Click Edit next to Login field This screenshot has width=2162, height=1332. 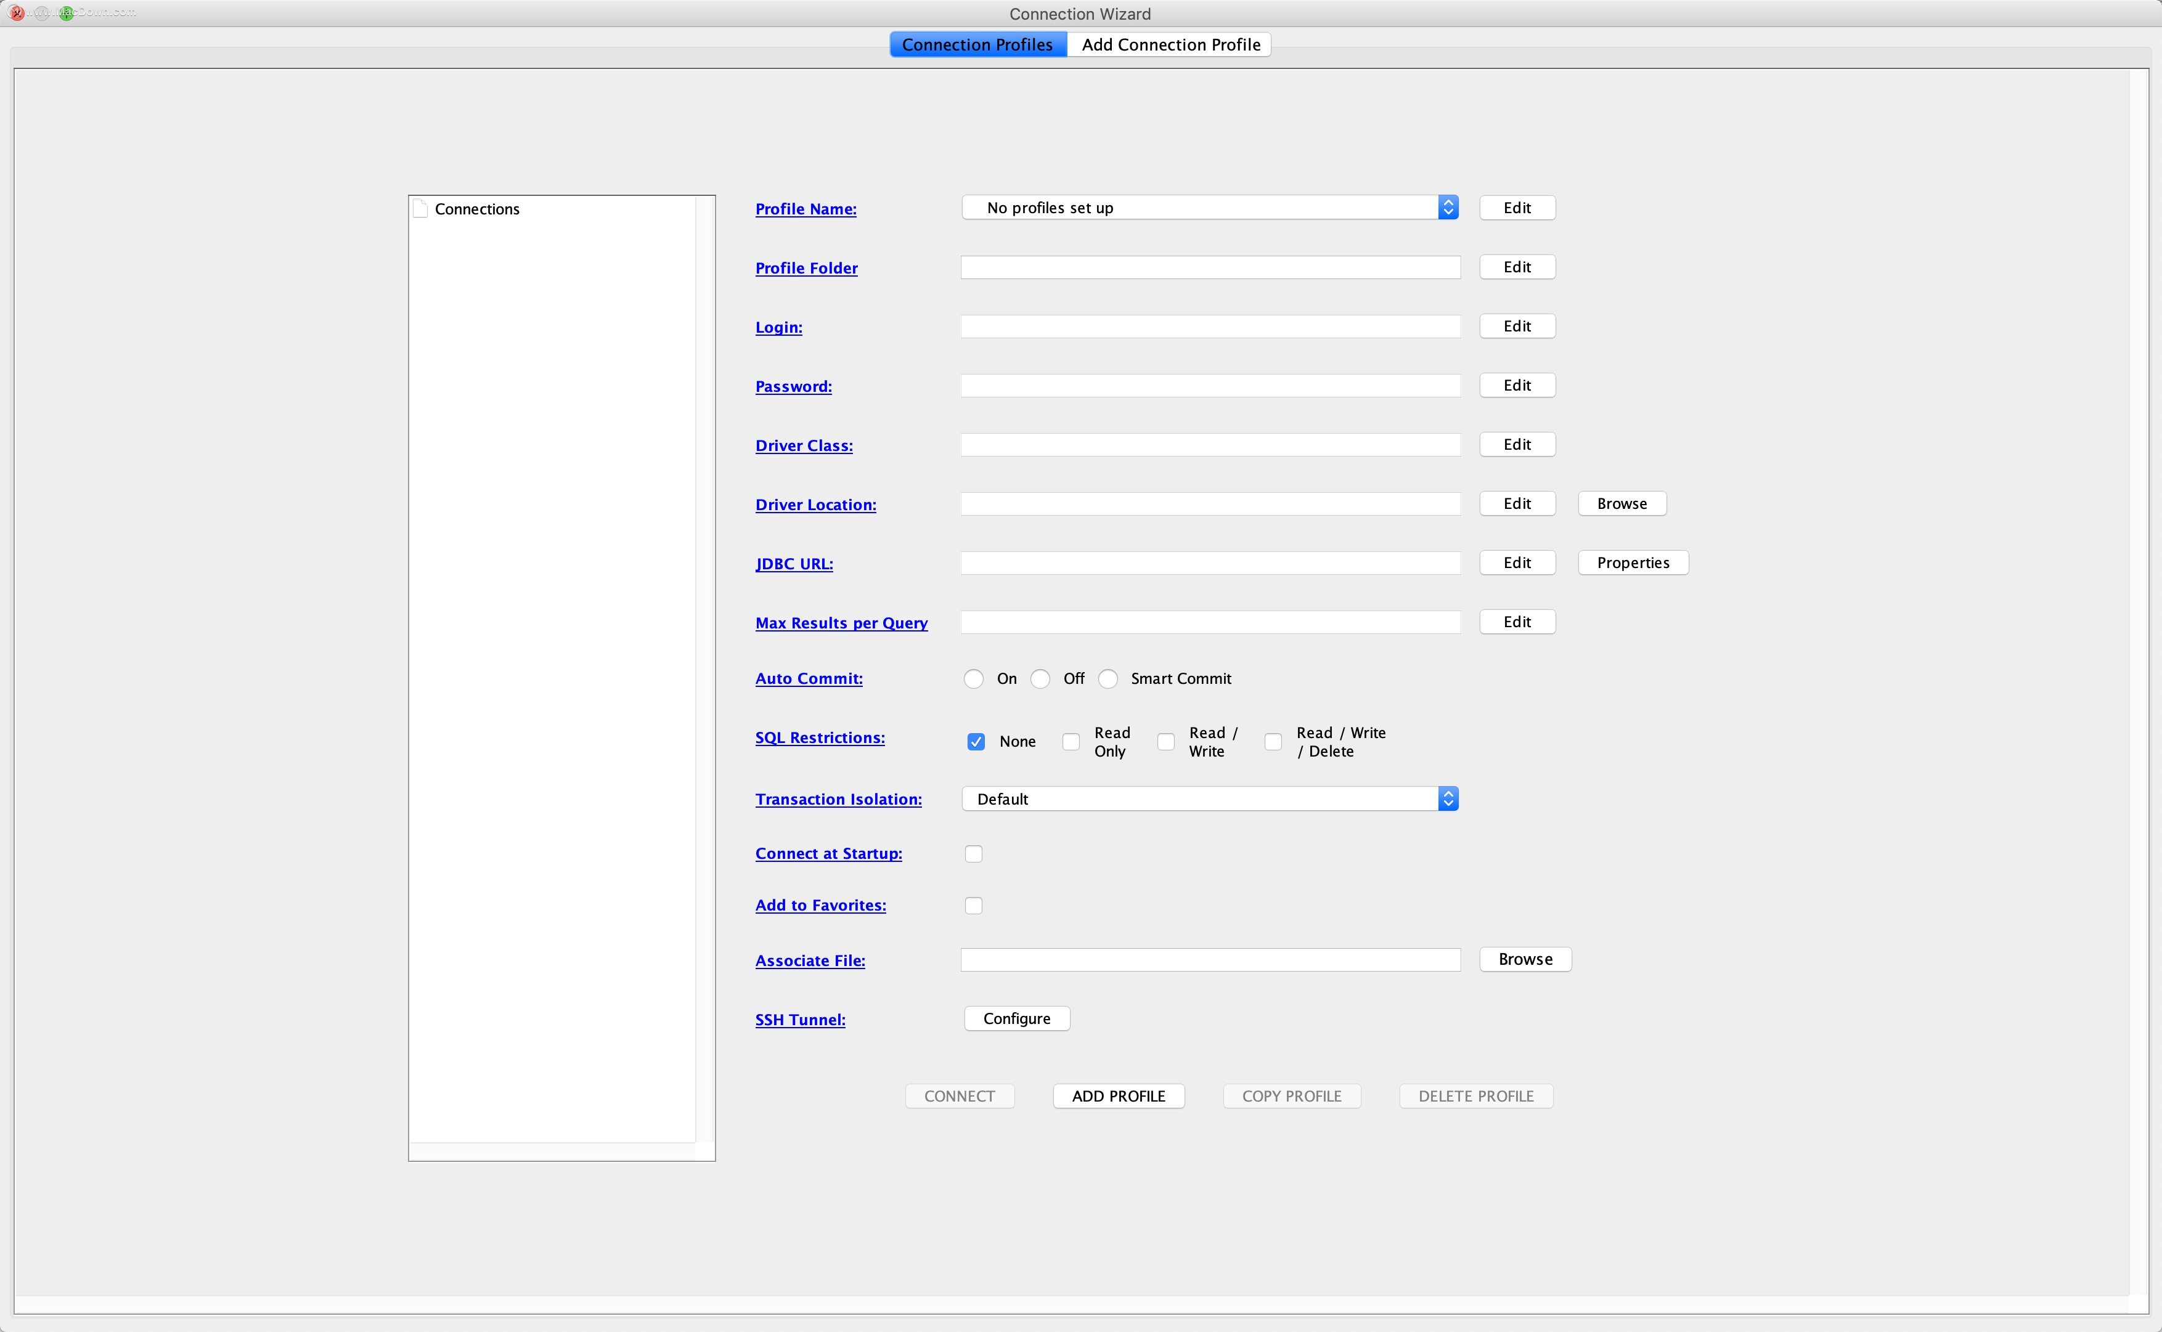point(1517,326)
